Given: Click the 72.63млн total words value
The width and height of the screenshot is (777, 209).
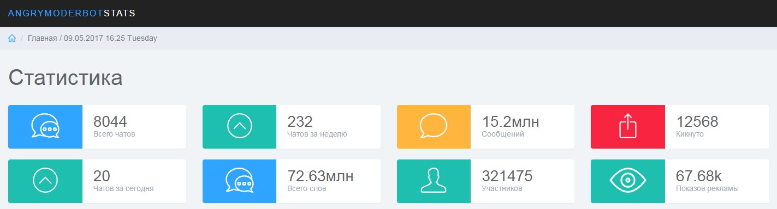Looking at the screenshot, I should click(x=321, y=176).
